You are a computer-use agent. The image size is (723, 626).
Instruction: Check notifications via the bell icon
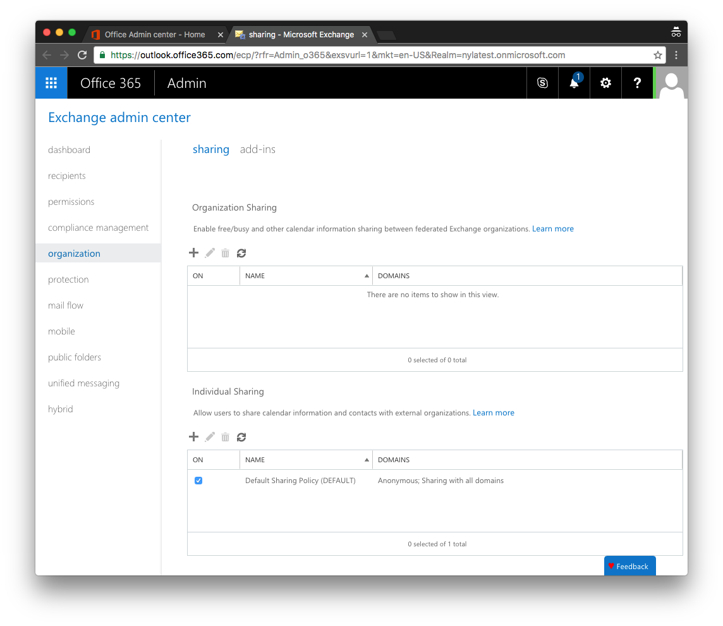coord(573,83)
